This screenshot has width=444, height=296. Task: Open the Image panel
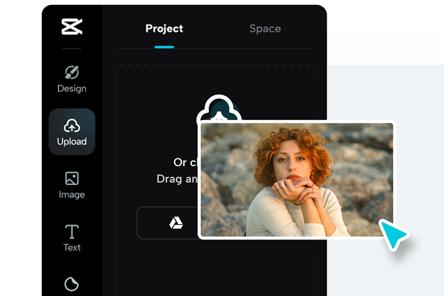(72, 185)
